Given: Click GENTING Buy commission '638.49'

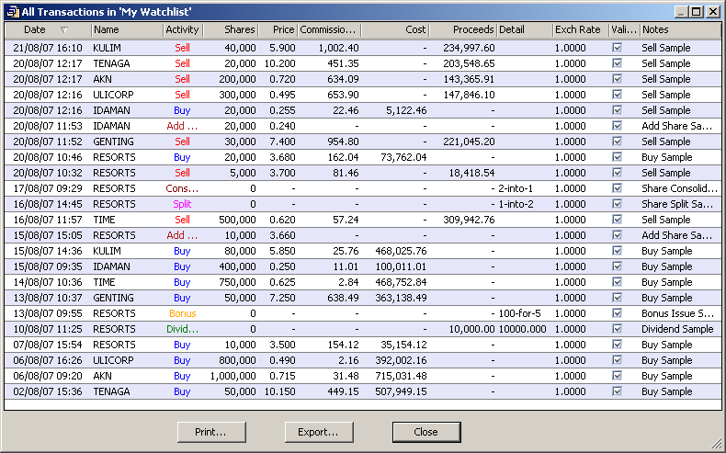Looking at the screenshot, I should pos(343,298).
